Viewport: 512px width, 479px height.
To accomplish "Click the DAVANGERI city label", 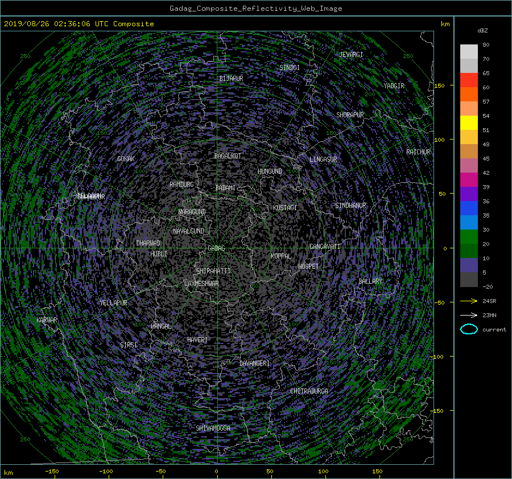I will pyautogui.click(x=254, y=363).
